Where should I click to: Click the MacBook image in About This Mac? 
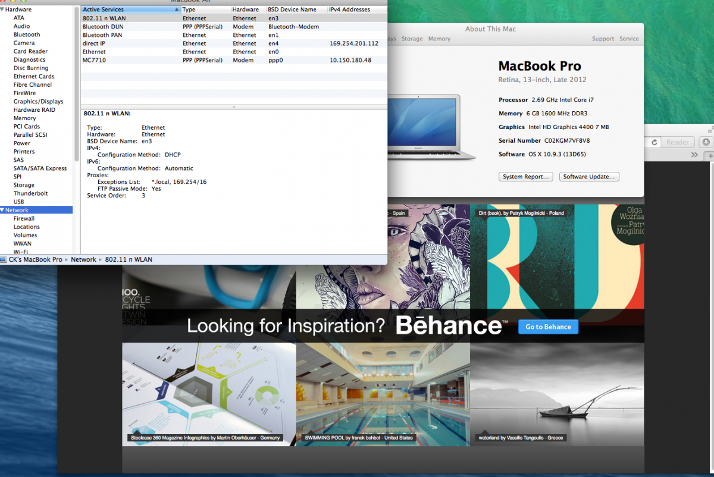pos(431,126)
